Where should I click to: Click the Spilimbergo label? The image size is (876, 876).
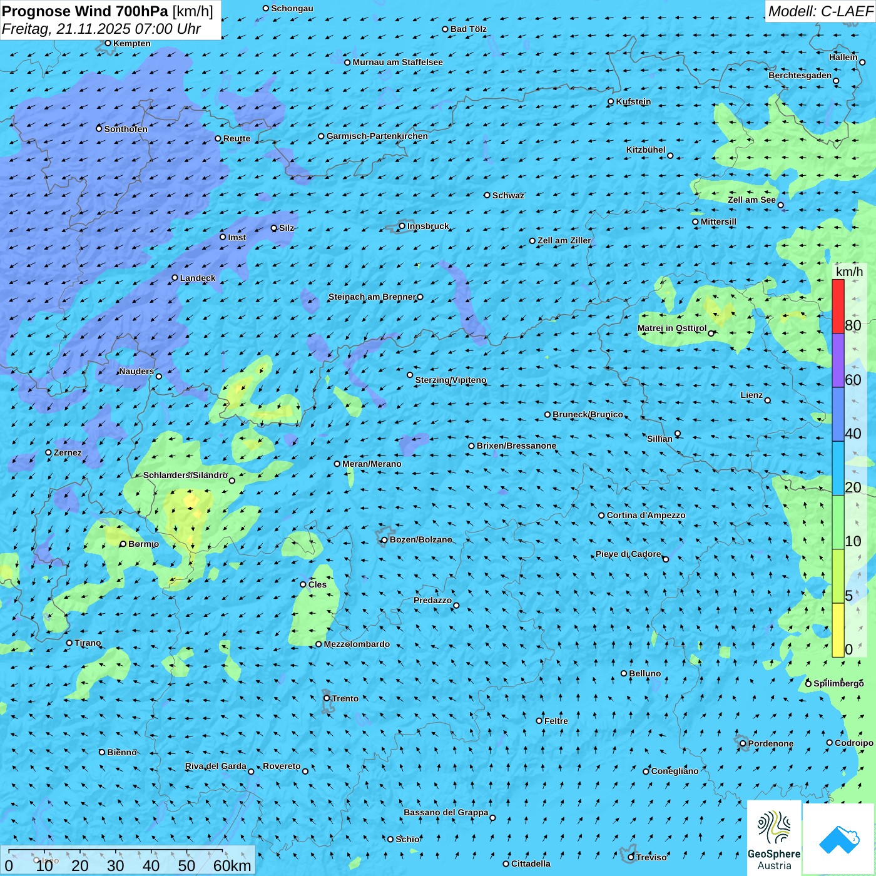coord(838,683)
